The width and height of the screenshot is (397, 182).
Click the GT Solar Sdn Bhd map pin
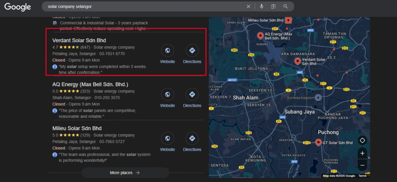point(318,142)
